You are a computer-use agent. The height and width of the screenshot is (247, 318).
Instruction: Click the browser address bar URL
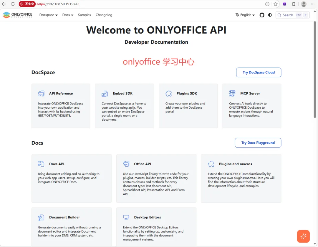[58, 4]
